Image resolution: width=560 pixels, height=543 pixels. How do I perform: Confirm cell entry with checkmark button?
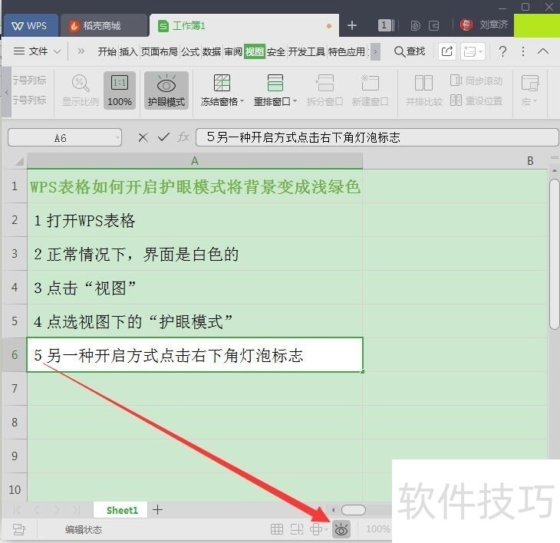pos(163,137)
